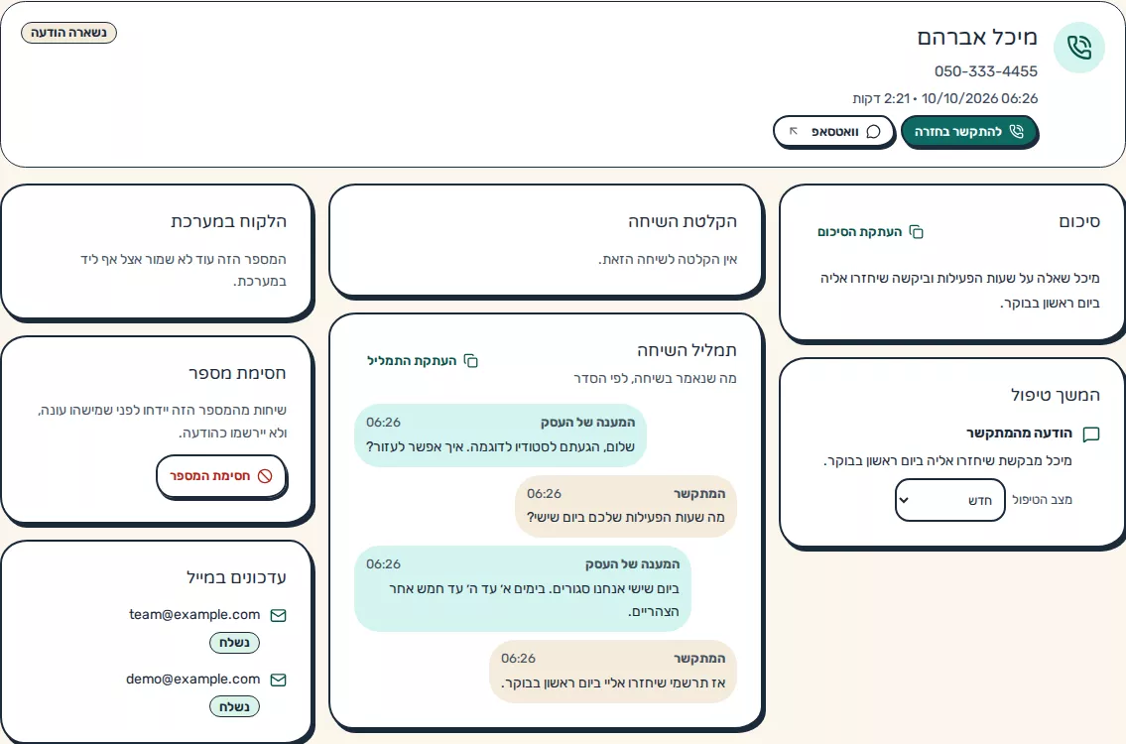Click the הקלטת השיחה card heading
Viewport: 1126px width, 744px height.
[683, 222]
